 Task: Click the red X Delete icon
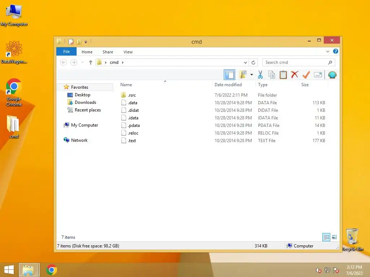[x=294, y=75]
